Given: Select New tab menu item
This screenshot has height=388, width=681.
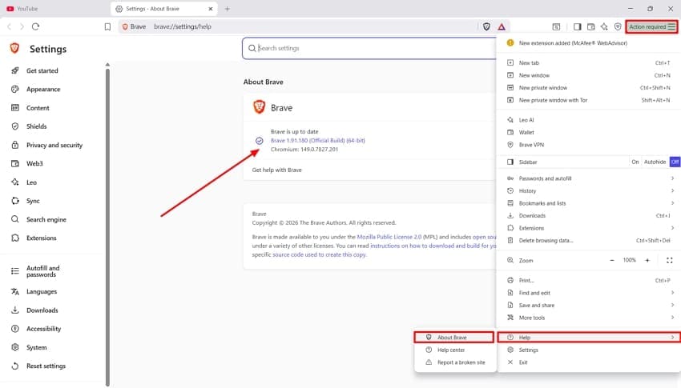Looking at the screenshot, I should coord(589,63).
